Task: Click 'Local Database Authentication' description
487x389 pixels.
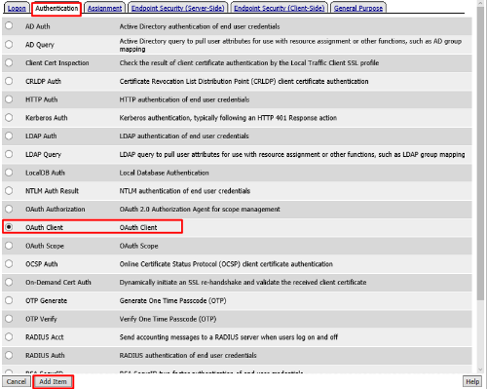Action: 164,173
